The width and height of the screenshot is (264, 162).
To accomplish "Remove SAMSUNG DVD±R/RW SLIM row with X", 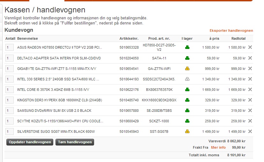I will pos(250,110).
